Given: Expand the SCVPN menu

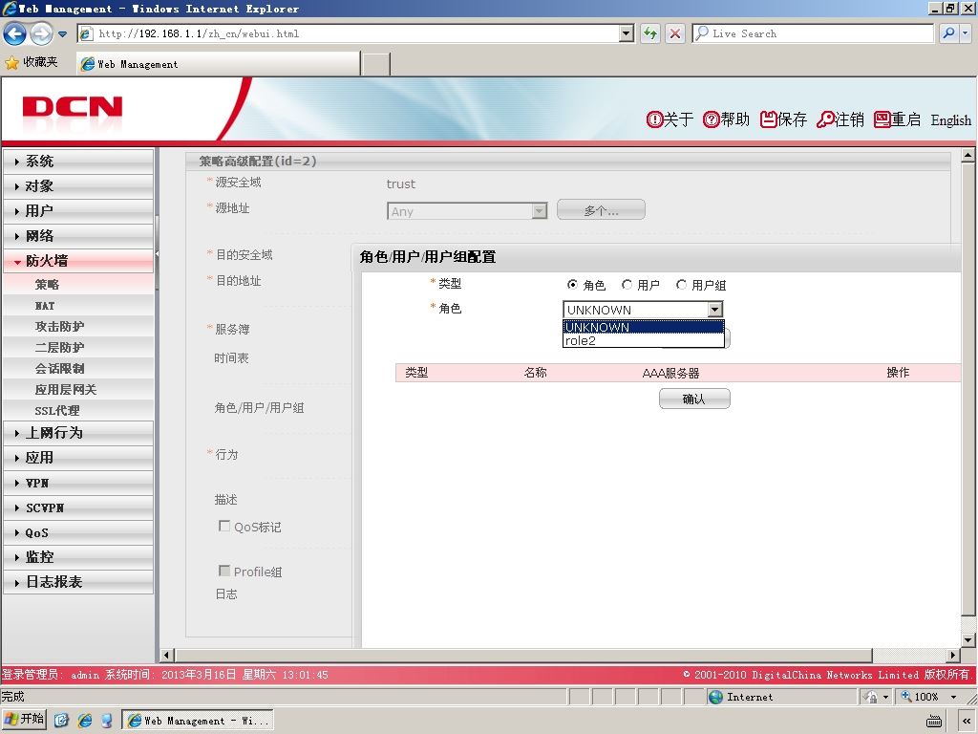Looking at the screenshot, I should coord(78,507).
